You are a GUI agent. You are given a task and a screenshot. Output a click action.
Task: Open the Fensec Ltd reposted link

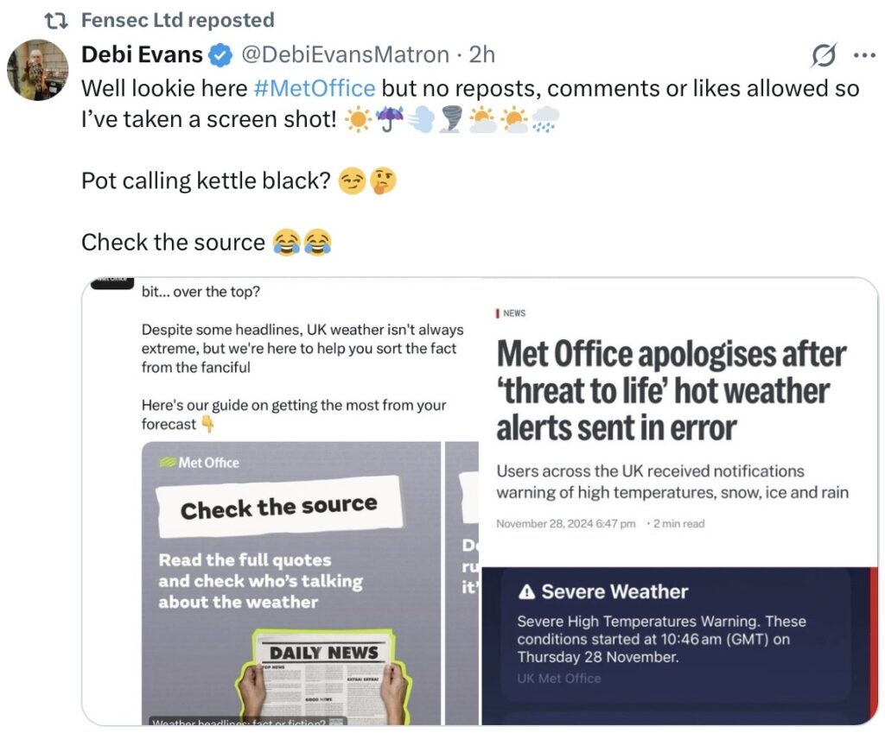click(177, 20)
